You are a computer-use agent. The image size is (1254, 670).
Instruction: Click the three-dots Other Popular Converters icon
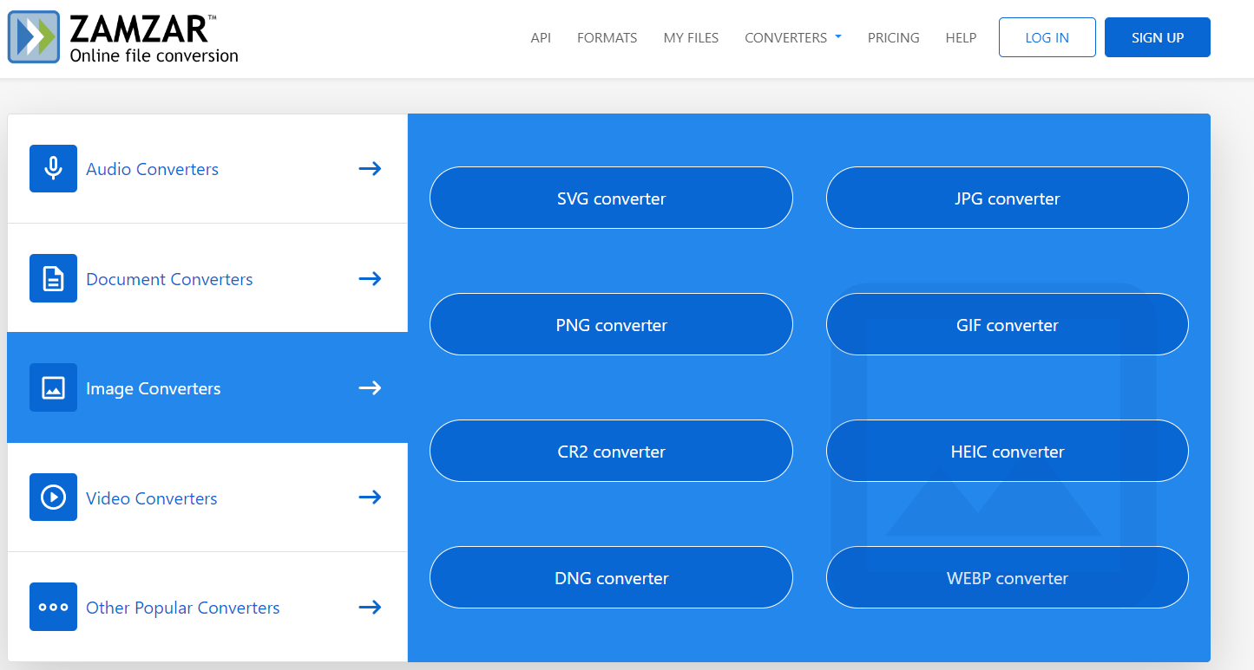click(x=53, y=607)
